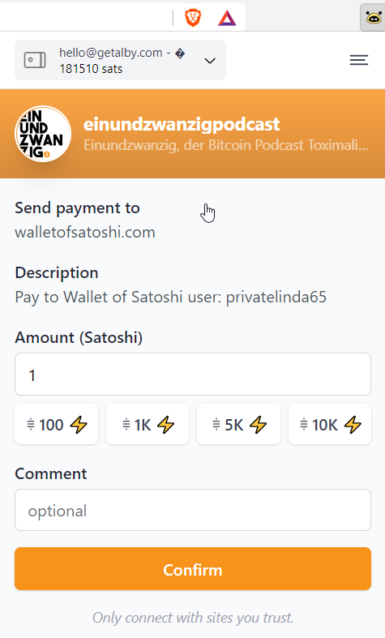Click the einundzwanzigpodcast title
Viewport: 385px width, 638px height.
[x=182, y=124]
